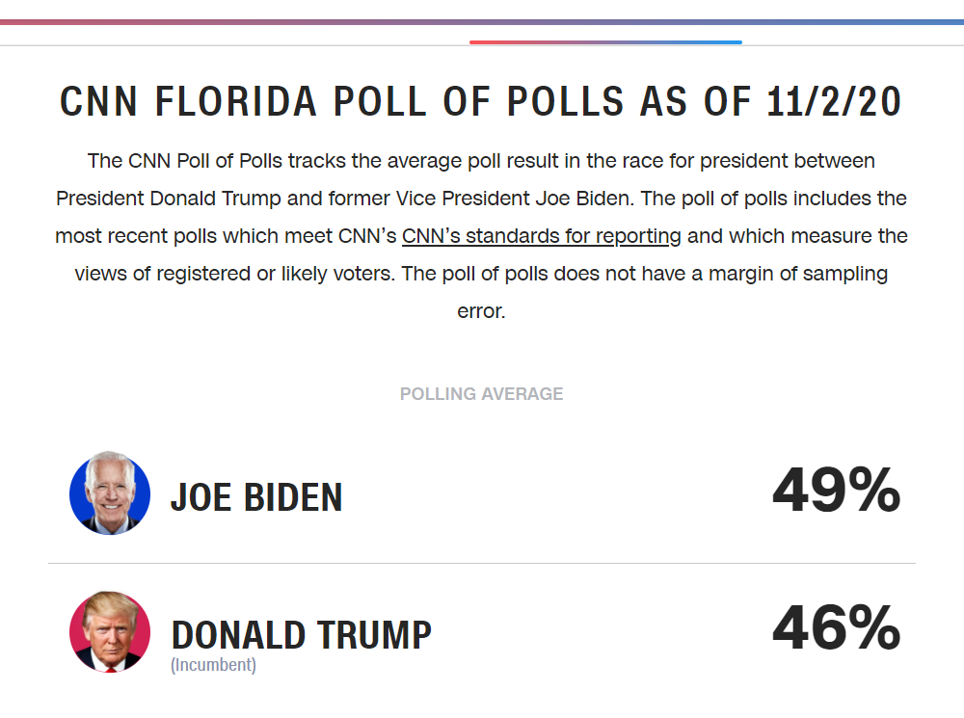Click Donald Trump's circular portrait photo
964x718 pixels.
(x=110, y=631)
